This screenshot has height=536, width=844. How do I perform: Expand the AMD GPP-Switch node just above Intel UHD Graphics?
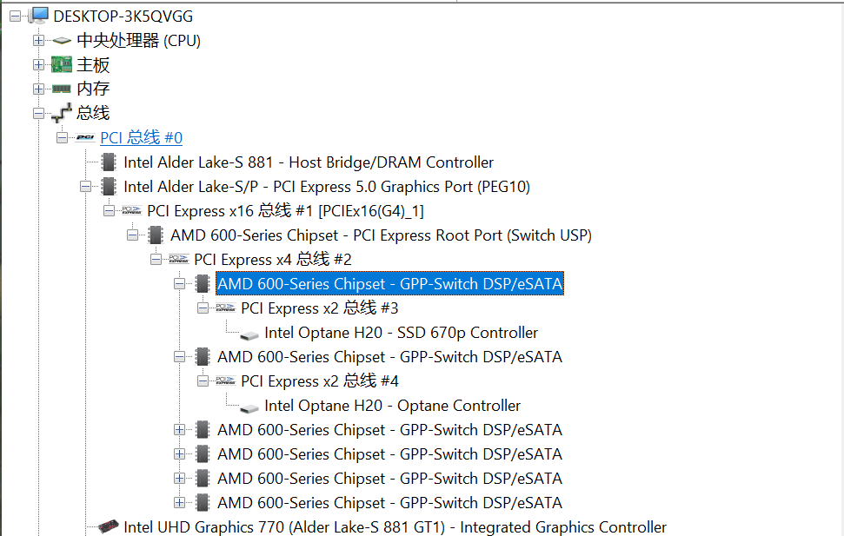point(180,502)
